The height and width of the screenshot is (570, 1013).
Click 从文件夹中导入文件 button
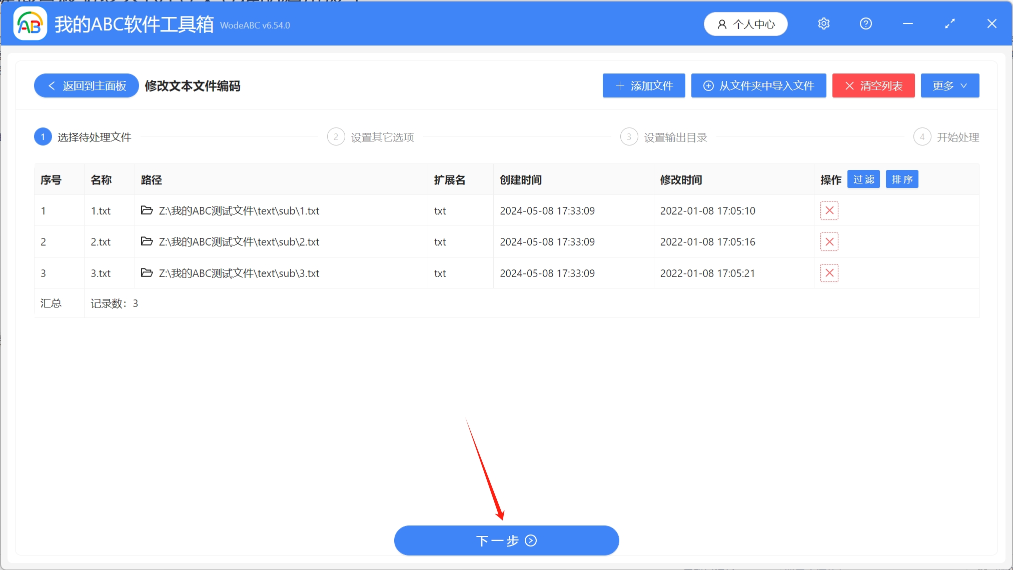[758, 86]
